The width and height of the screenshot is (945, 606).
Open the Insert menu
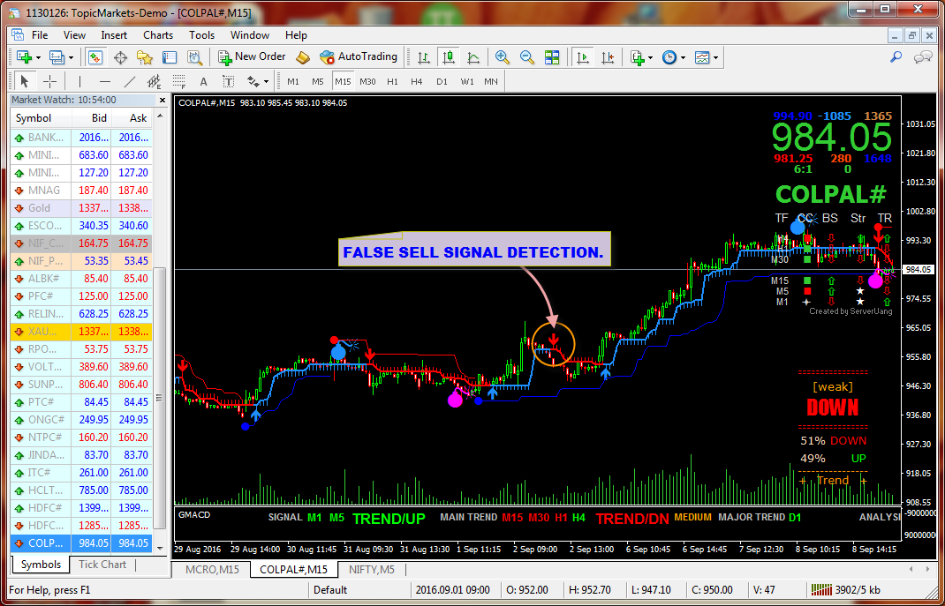tap(114, 35)
